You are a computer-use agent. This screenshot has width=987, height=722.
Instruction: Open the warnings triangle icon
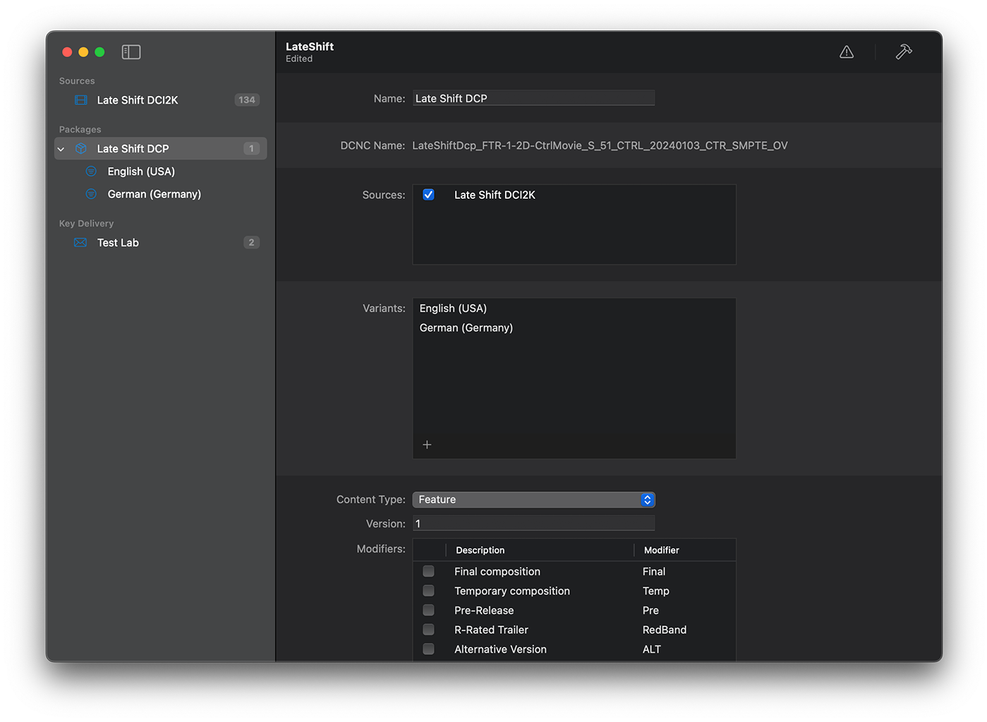847,52
